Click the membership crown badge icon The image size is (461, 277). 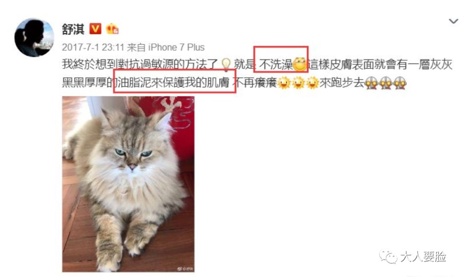tap(112, 29)
